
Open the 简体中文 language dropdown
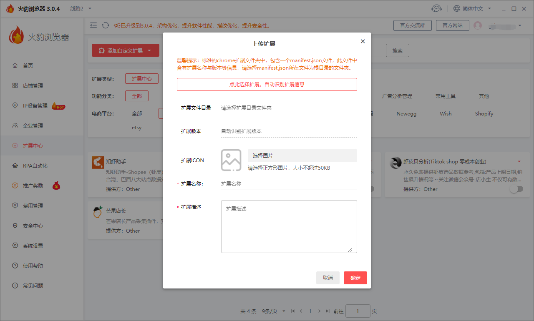tap(472, 8)
